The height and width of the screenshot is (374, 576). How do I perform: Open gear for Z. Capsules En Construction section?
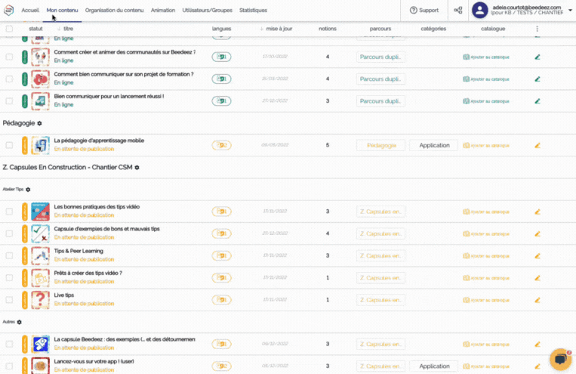pos(137,167)
